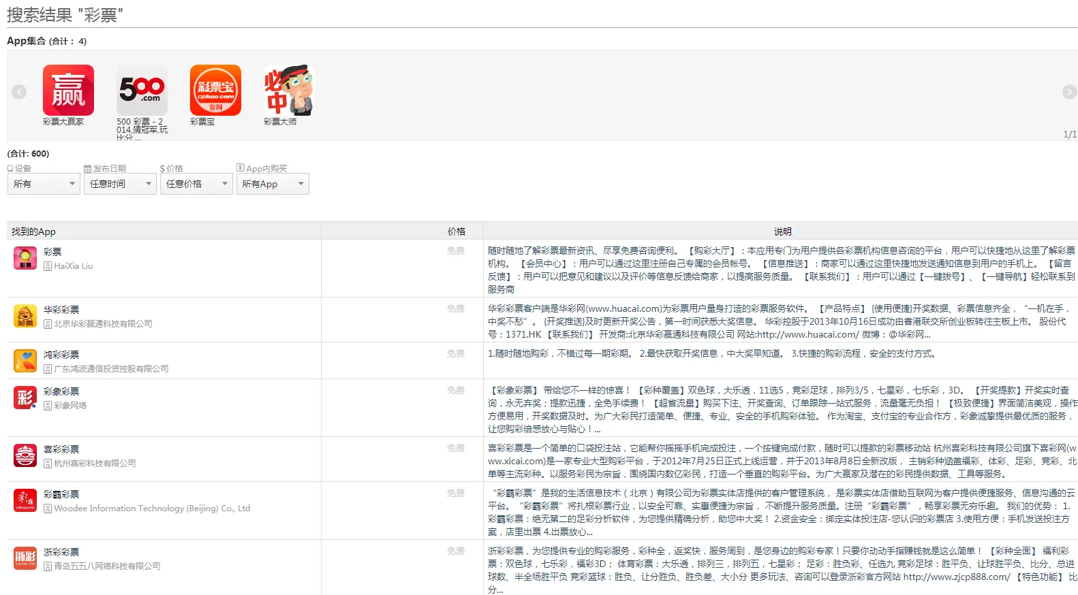Click the 免费 price in 彩票 row
Viewport: 1078px width, 595px height.
tap(456, 251)
